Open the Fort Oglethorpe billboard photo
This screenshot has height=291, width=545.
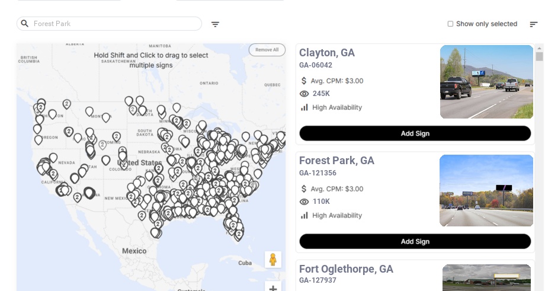[x=486, y=277]
